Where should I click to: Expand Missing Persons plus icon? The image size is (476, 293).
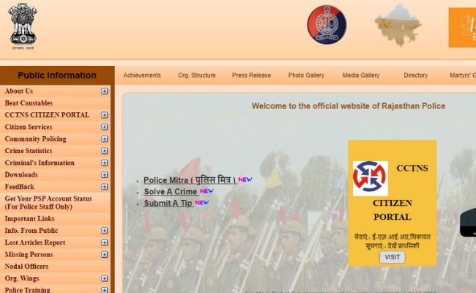tap(105, 254)
